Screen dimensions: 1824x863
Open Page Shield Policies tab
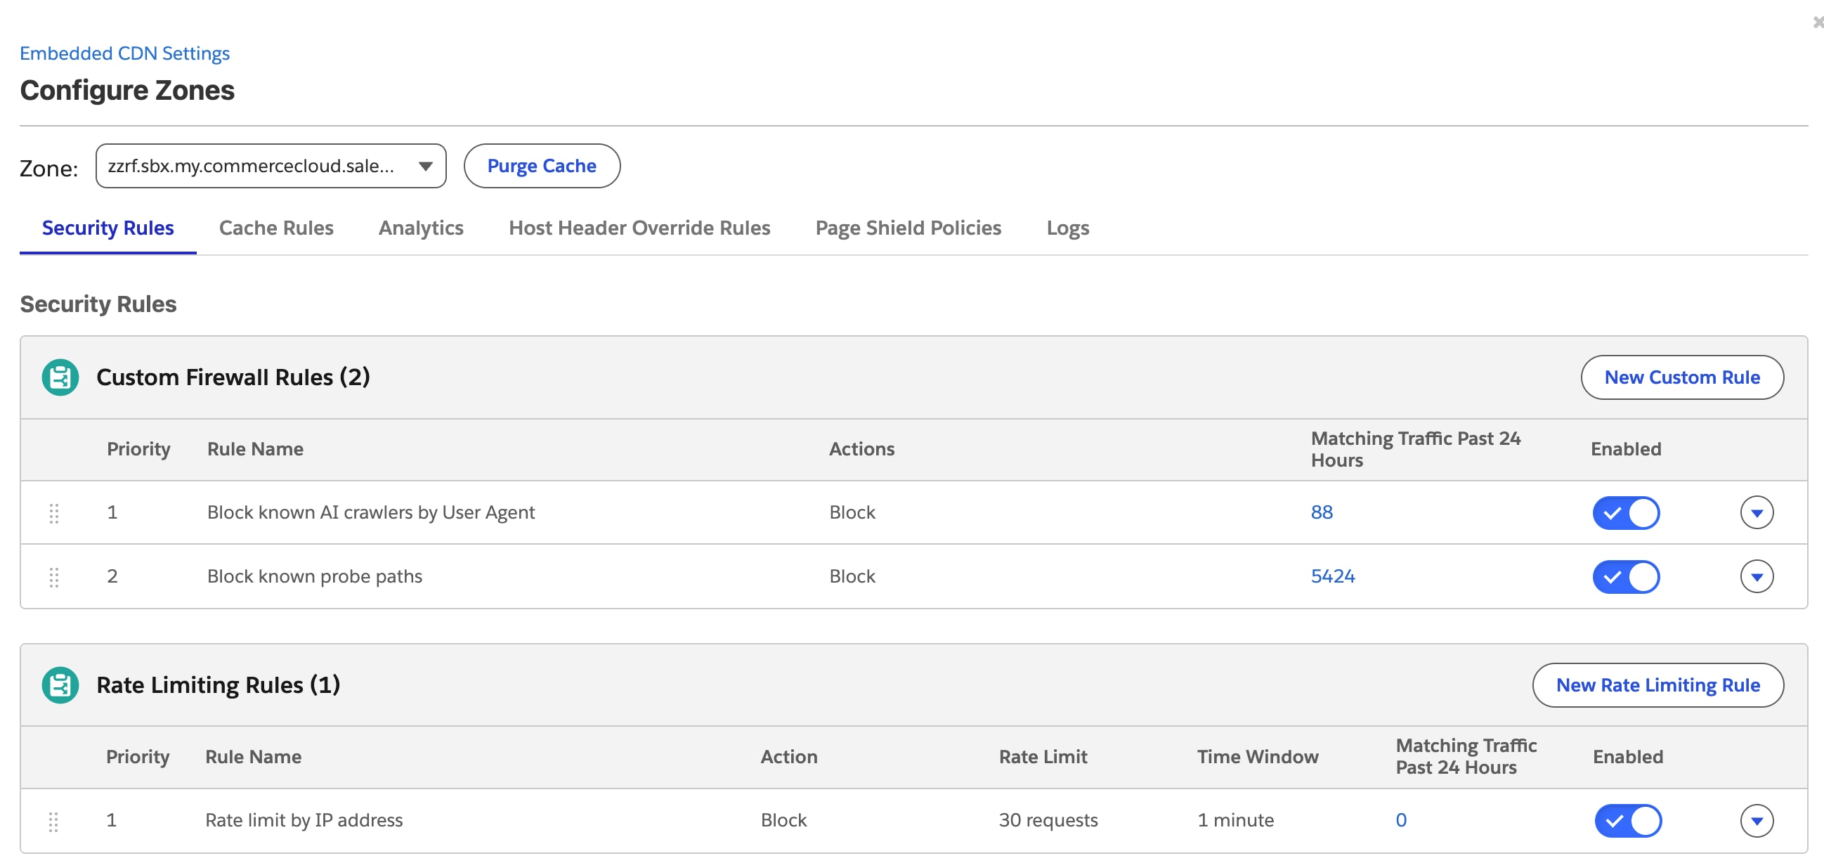click(908, 228)
